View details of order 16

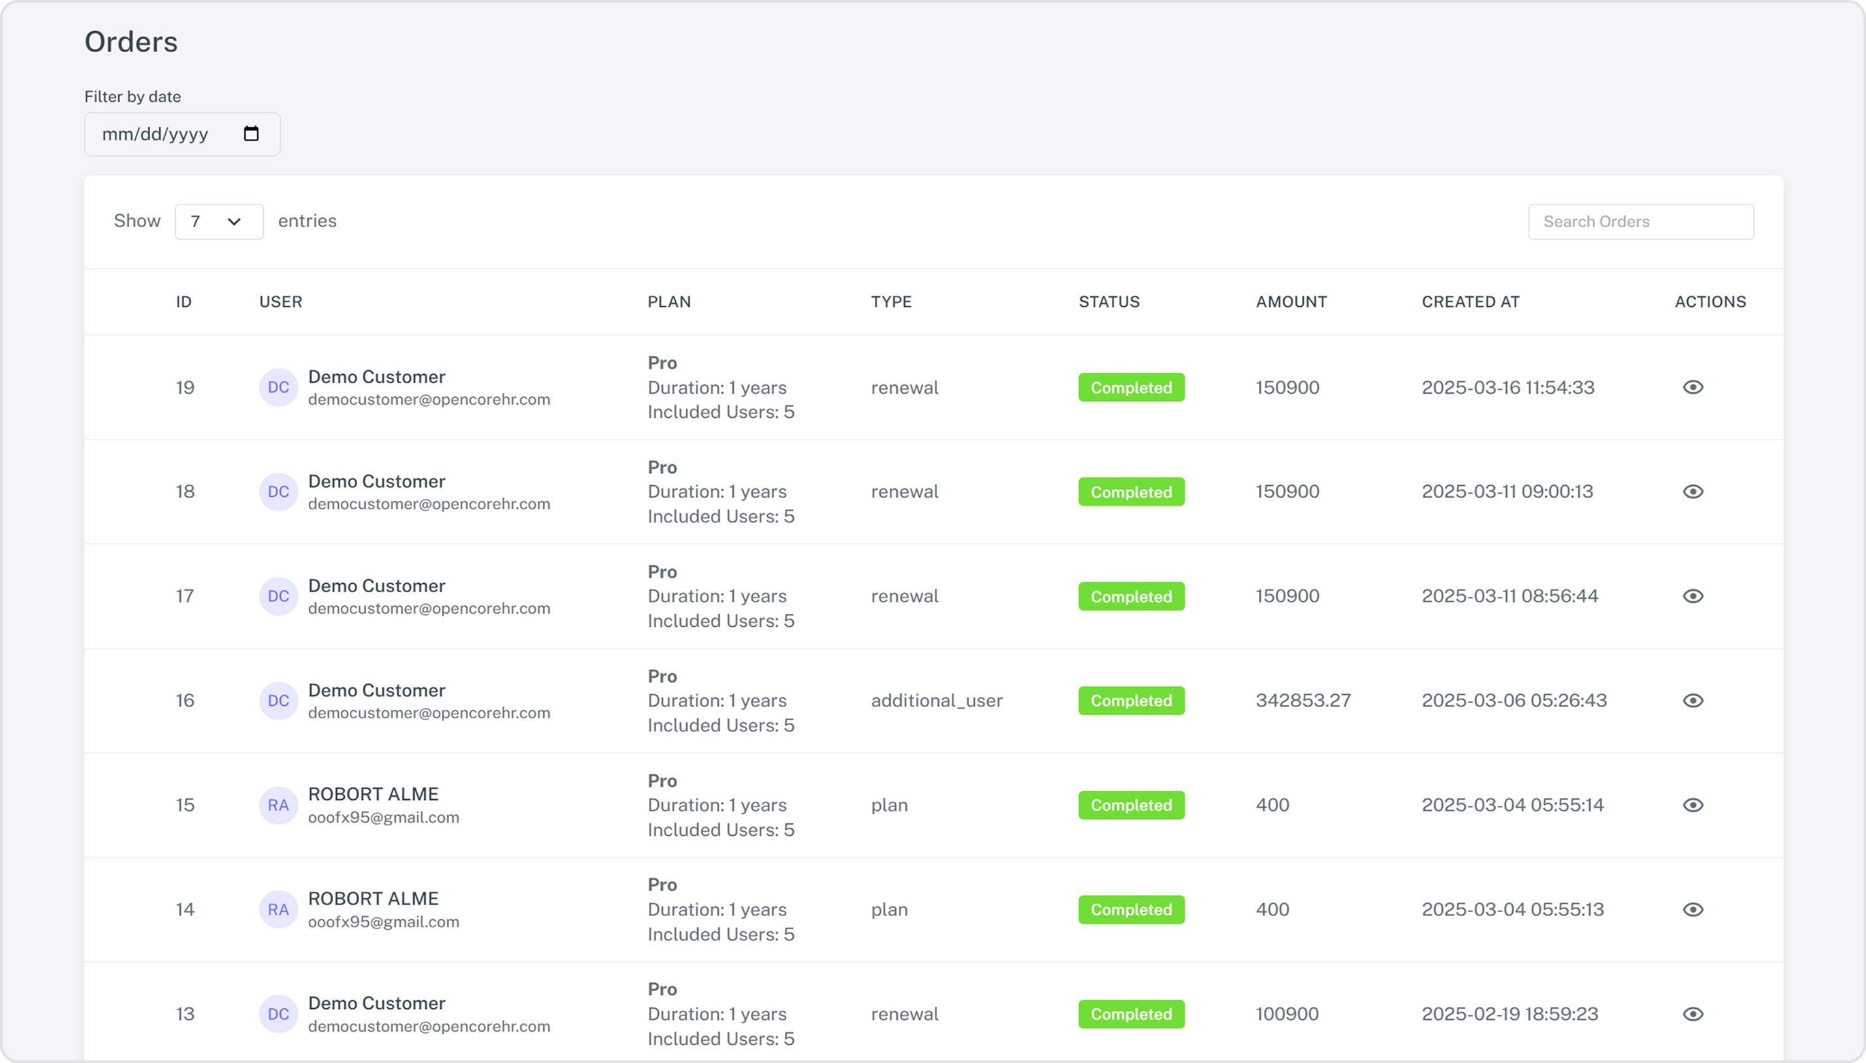1693,700
